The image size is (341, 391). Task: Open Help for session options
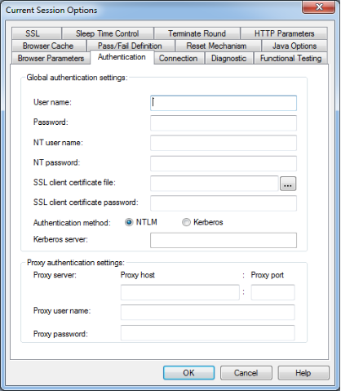(303, 372)
